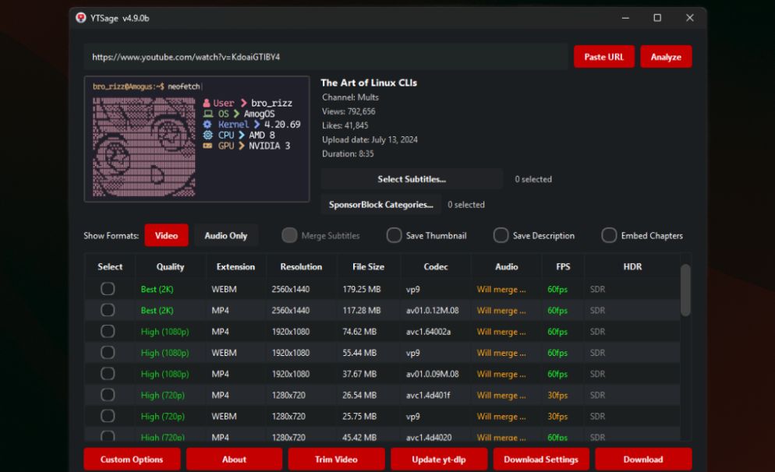Open the Trim Video tool

point(336,459)
